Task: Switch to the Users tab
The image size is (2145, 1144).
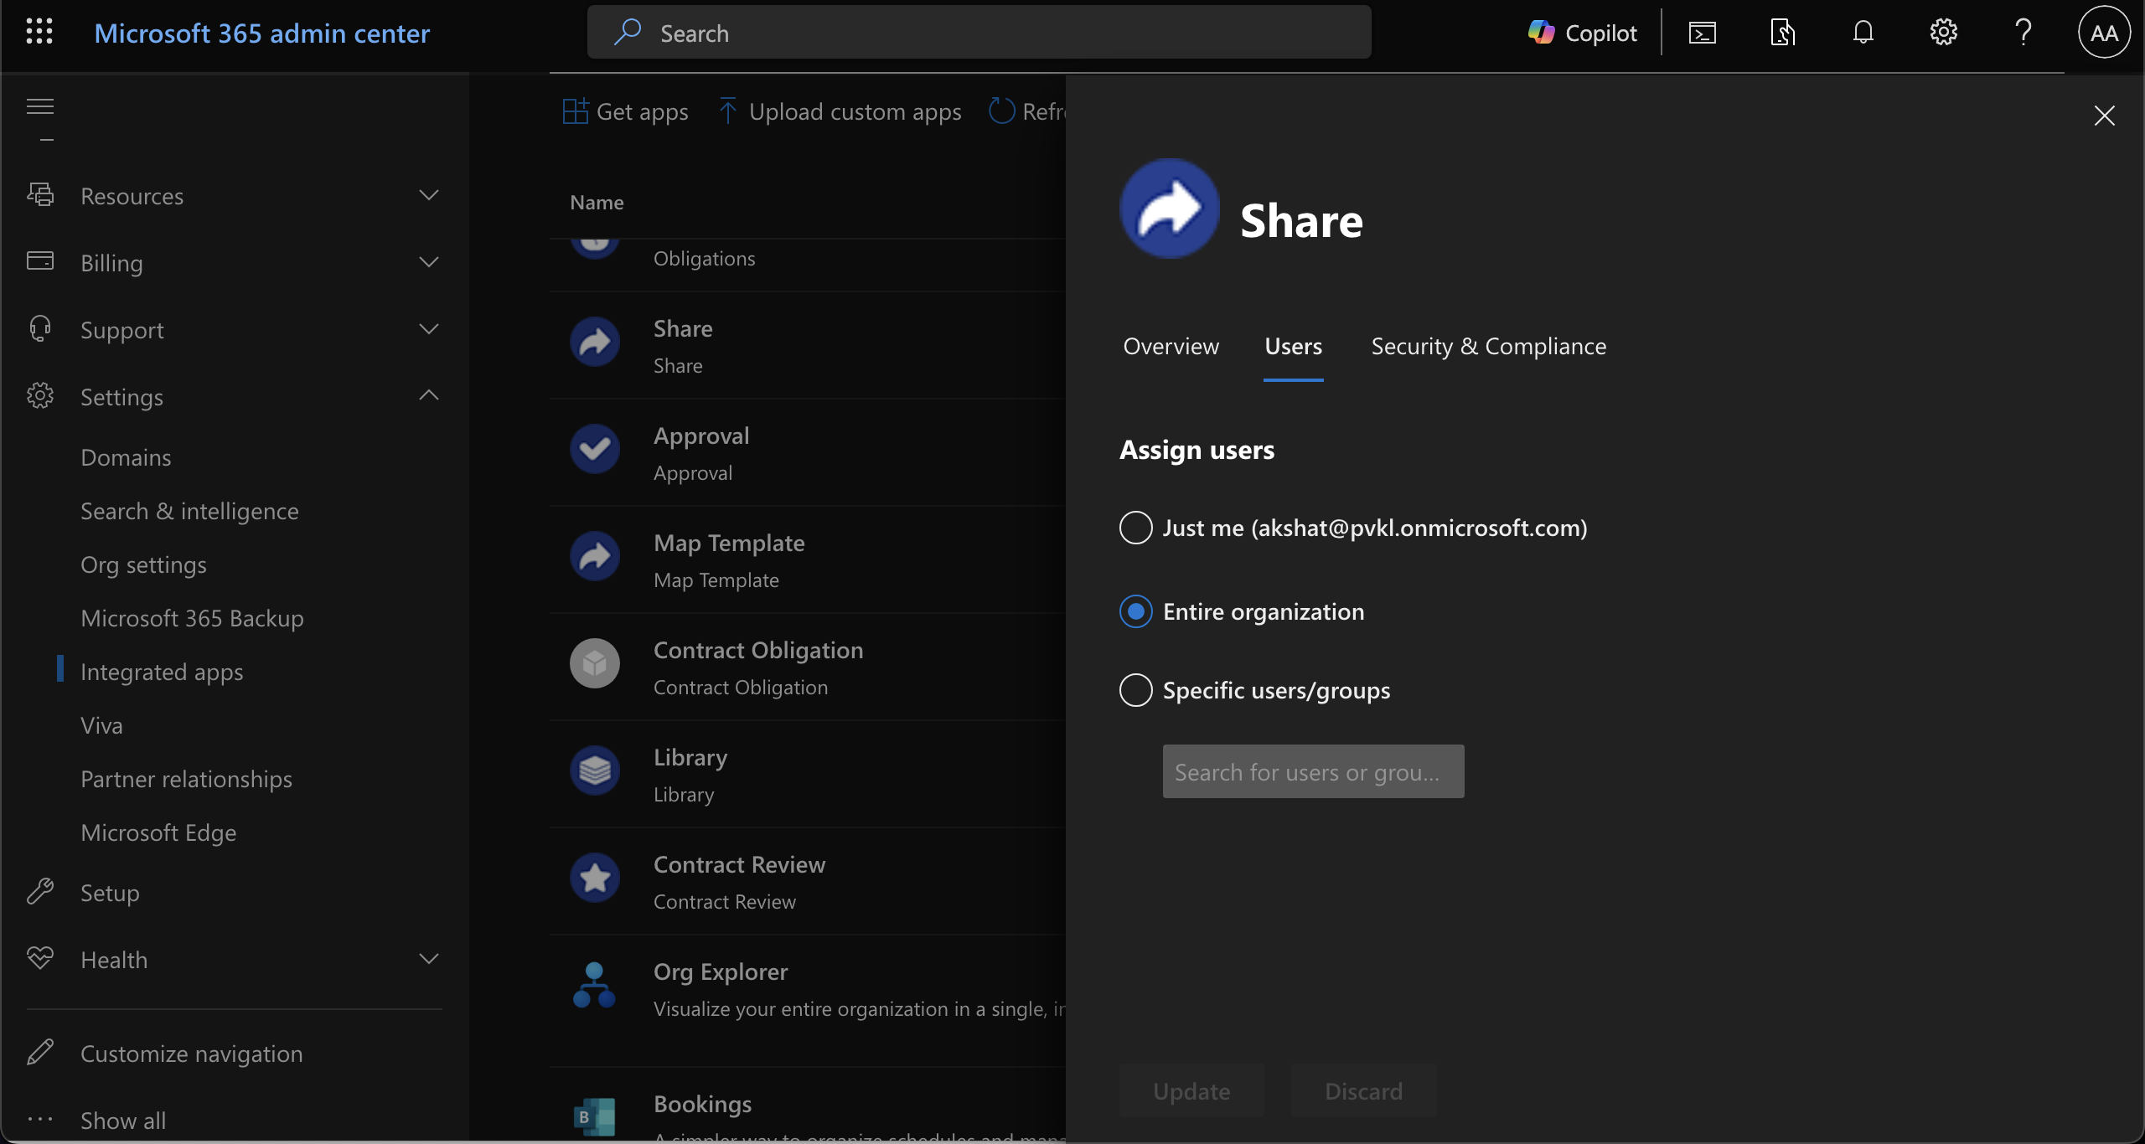Action: point(1294,346)
